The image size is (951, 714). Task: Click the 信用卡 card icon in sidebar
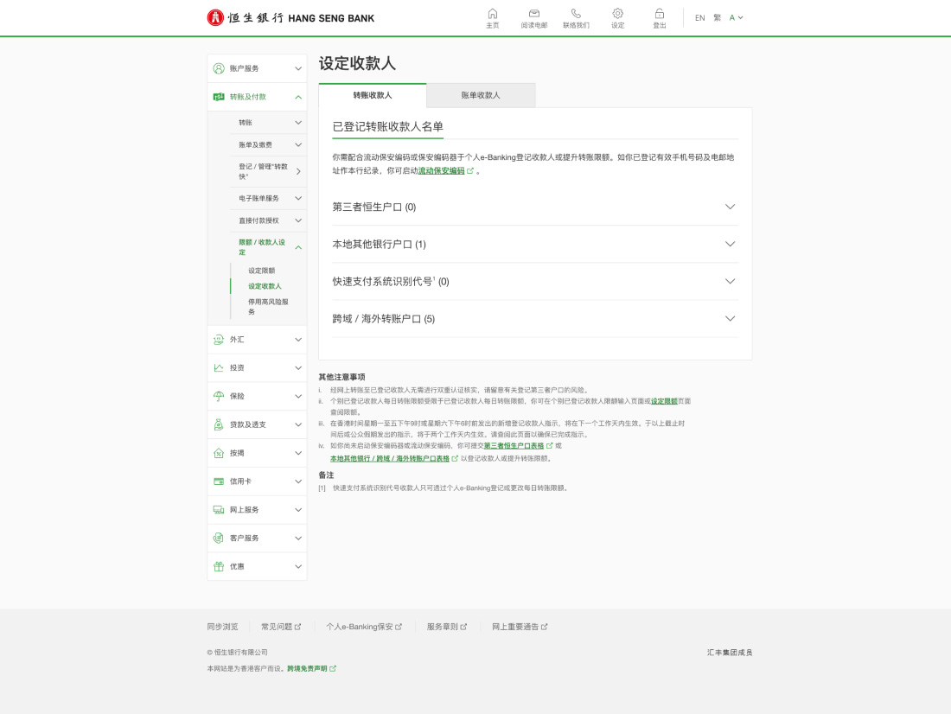[x=219, y=481]
